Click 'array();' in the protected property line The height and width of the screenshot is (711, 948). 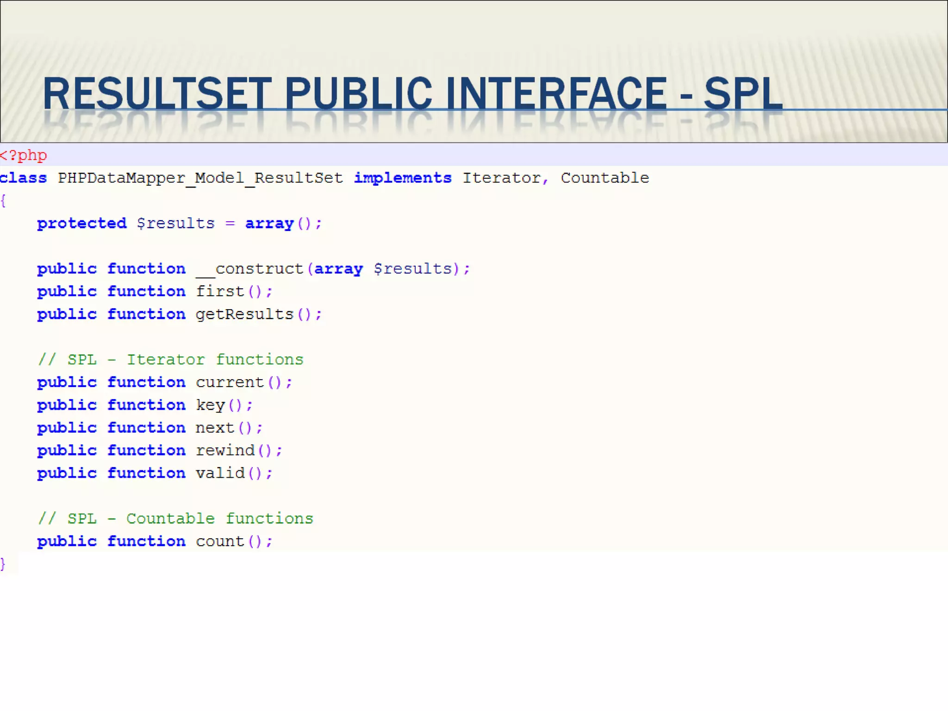coord(283,224)
